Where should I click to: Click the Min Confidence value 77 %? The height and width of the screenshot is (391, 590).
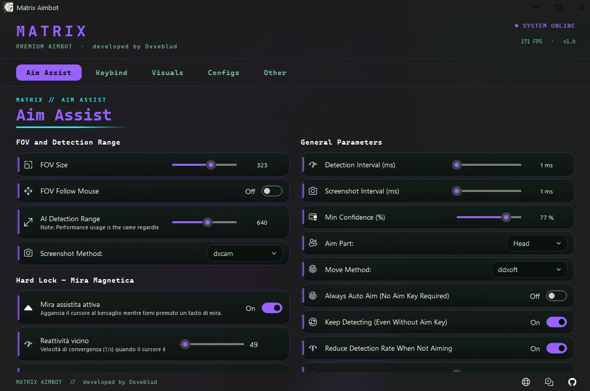tap(547, 218)
